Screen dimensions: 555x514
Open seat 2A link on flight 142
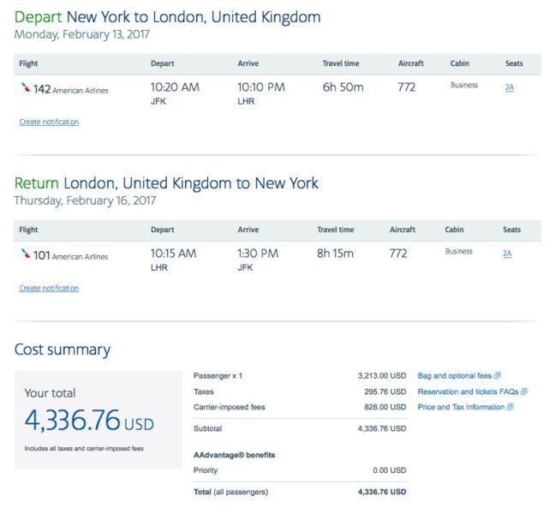[x=510, y=87]
